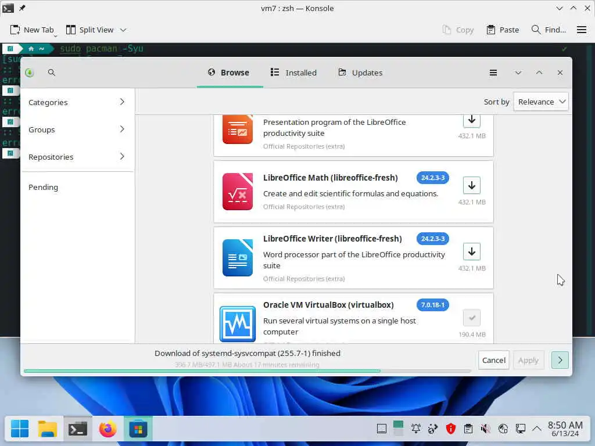Install LibreOffice Math via download arrow
Screen dimensions: 595x446
[472, 185]
